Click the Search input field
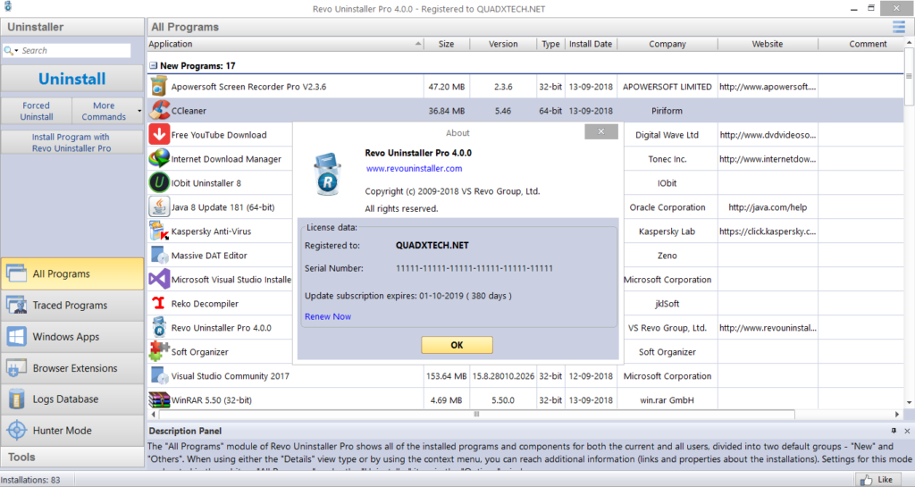This screenshot has height=487, width=915. (x=75, y=51)
